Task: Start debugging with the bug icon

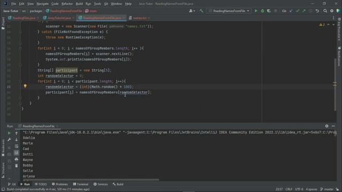Action: pyautogui.click(x=262, y=11)
